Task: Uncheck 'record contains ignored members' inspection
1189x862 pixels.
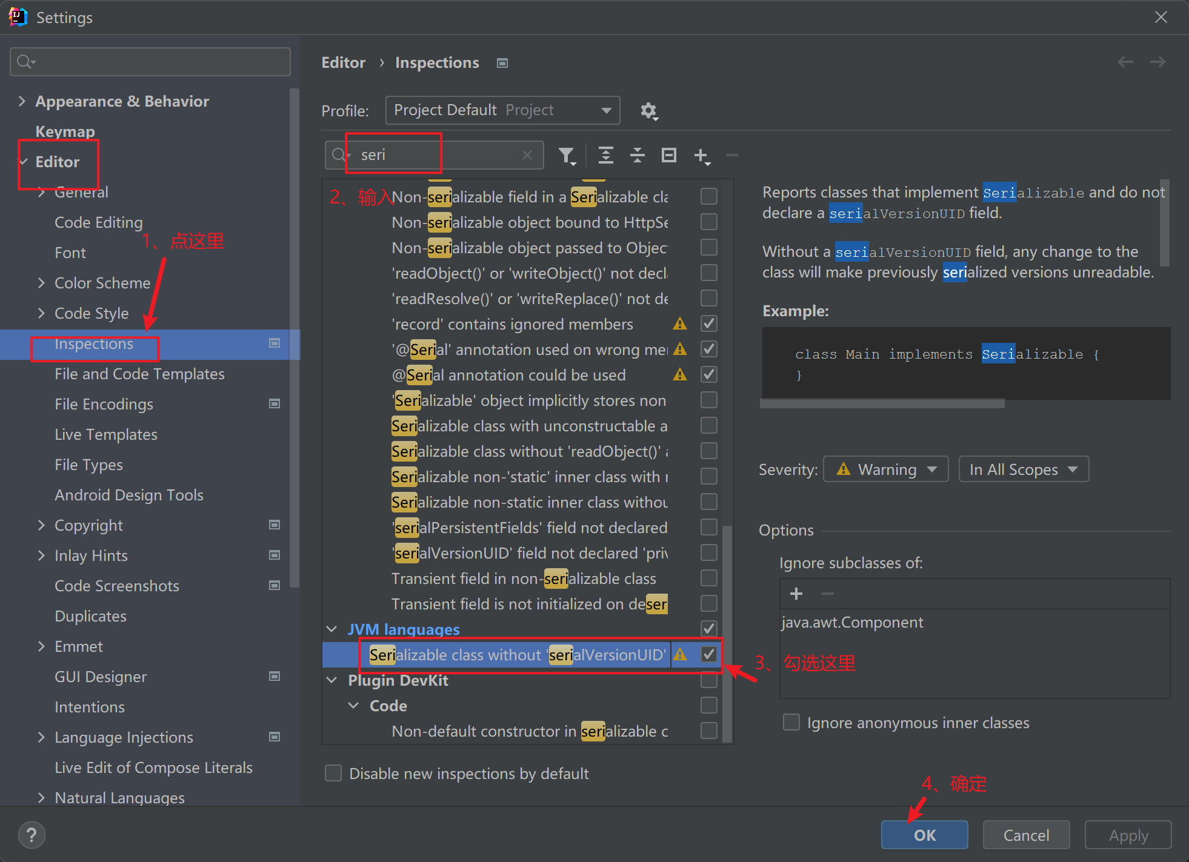Action: pos(708,323)
